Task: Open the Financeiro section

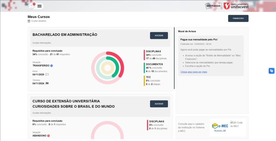Action: [238, 19]
